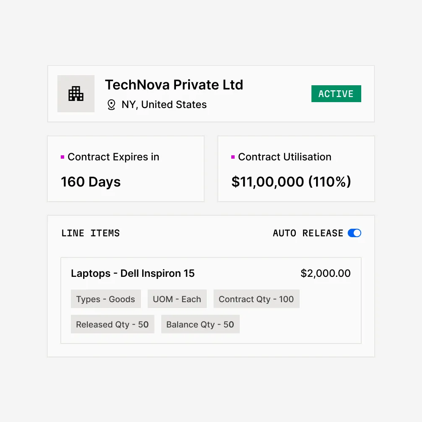The image size is (422, 422).
Task: Click the LINE ITEMS heading
Action: click(x=90, y=233)
